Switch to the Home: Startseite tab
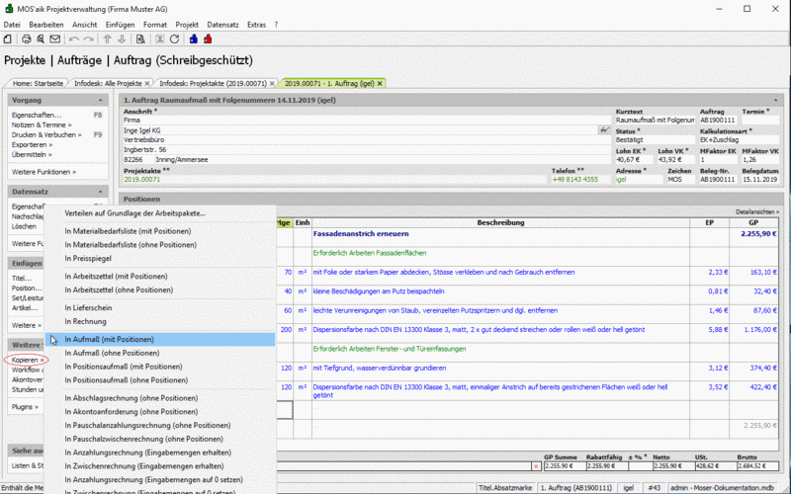The width and height of the screenshot is (791, 494). [x=38, y=84]
